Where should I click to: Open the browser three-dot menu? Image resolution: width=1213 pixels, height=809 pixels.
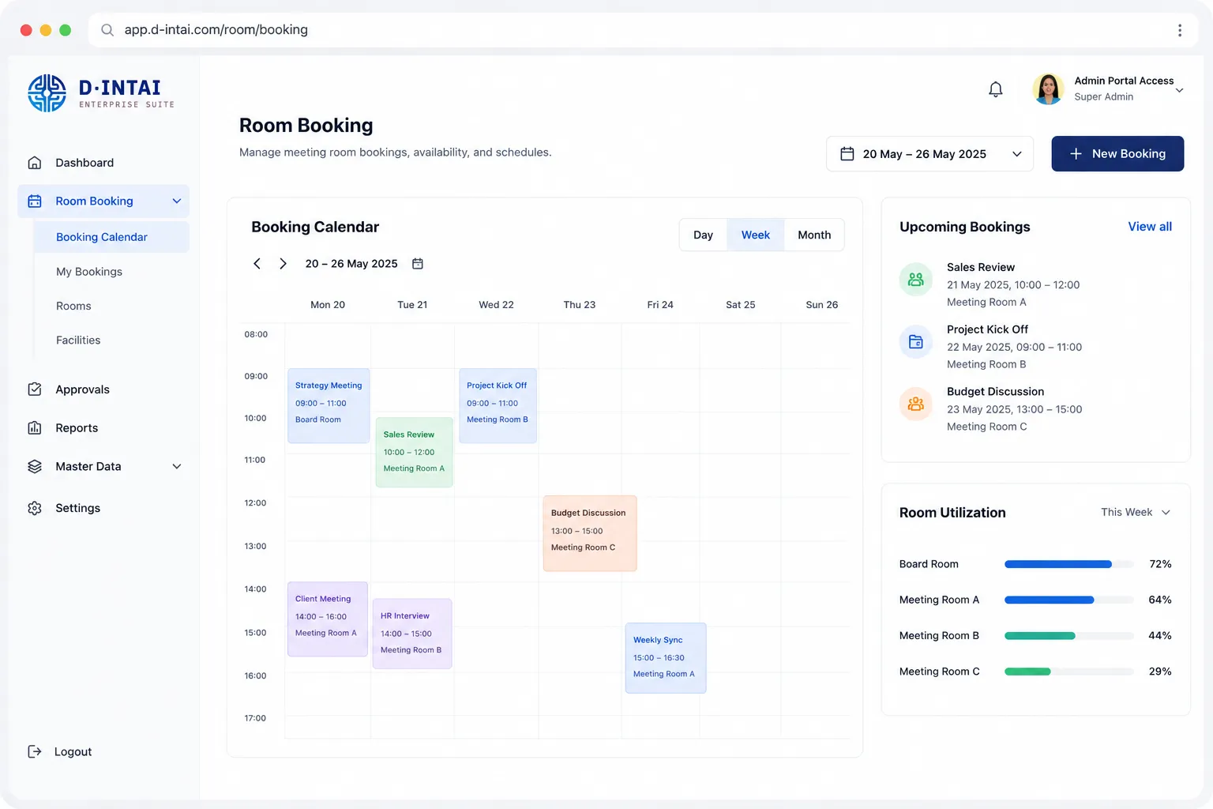(1180, 30)
